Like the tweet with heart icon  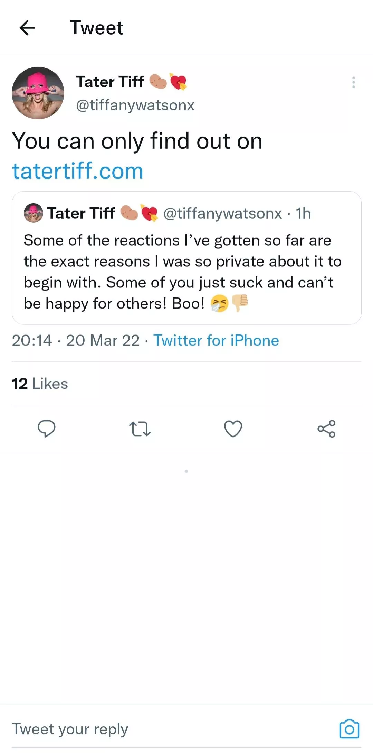(x=233, y=429)
